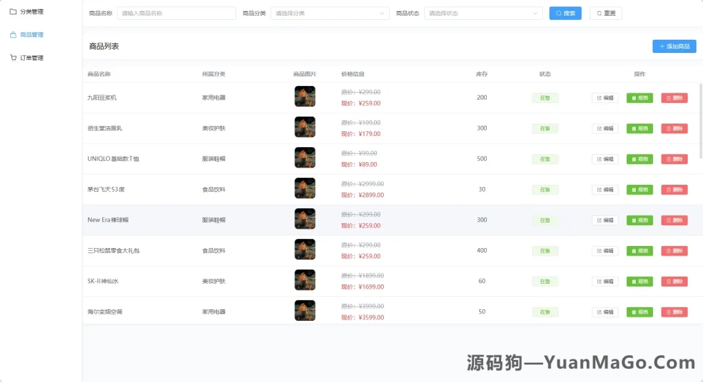Edit the 三只松鼠零食大礼包 product
The width and height of the screenshot is (703, 382).
tap(605, 251)
